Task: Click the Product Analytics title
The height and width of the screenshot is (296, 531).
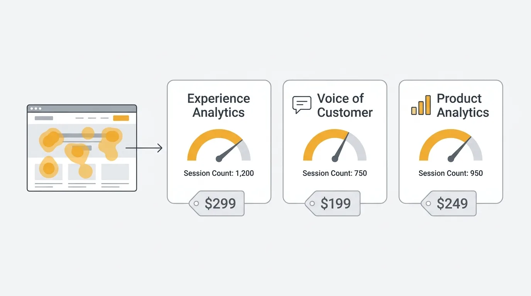Action: point(463,105)
